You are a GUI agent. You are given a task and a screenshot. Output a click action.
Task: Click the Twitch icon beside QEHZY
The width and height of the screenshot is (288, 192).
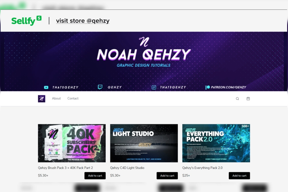[100, 87]
